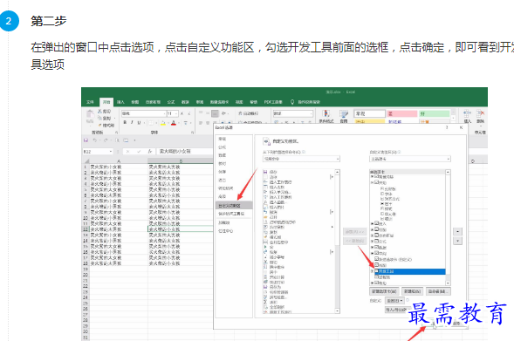Click the yellow Fill Color bucket icon

click(163, 123)
